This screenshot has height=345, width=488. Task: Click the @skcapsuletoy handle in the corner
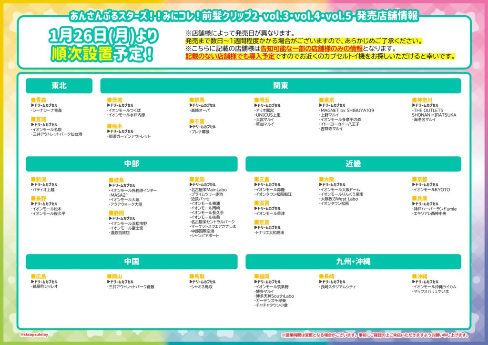(36, 334)
